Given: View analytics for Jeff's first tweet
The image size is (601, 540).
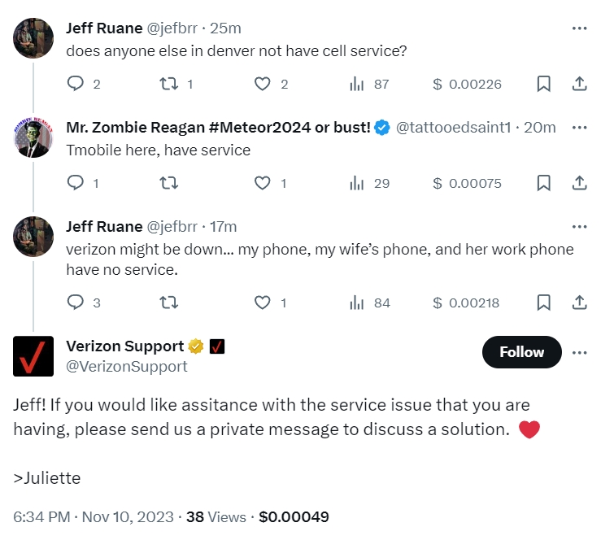Looking at the screenshot, I should click(356, 84).
